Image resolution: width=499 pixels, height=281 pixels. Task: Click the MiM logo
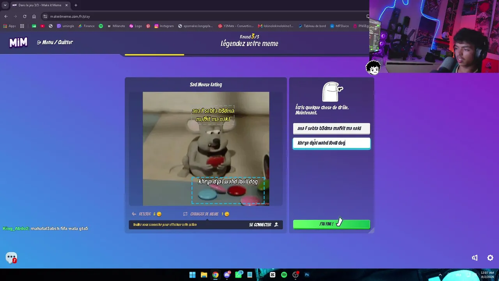pos(18,42)
